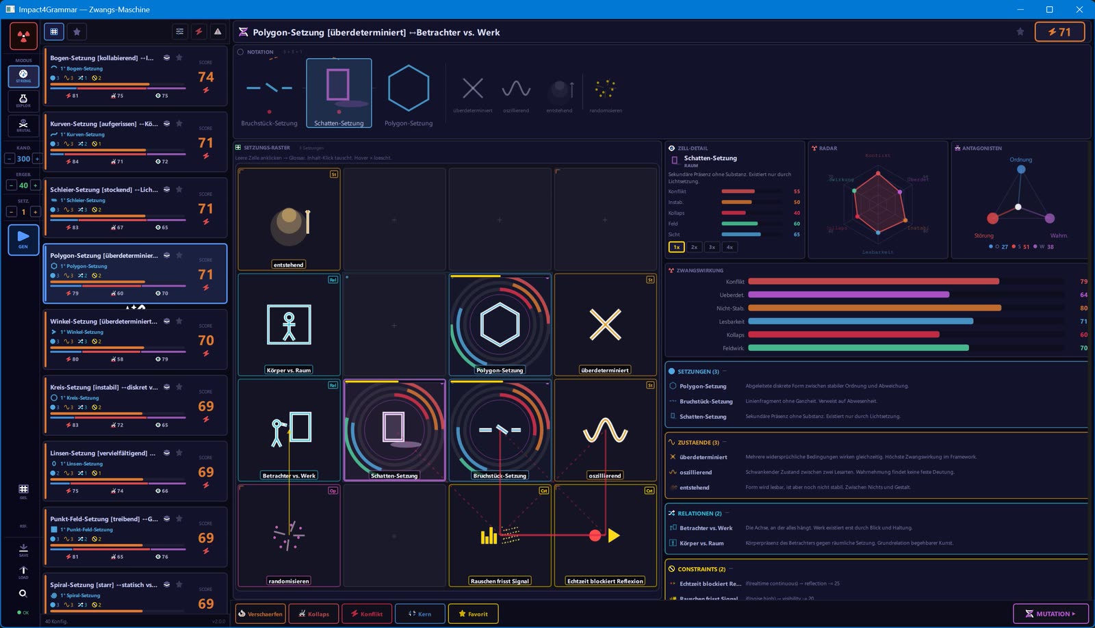Toggle favorite star on Bogen-Setzung card
This screenshot has width=1095, height=628.
(179, 57)
